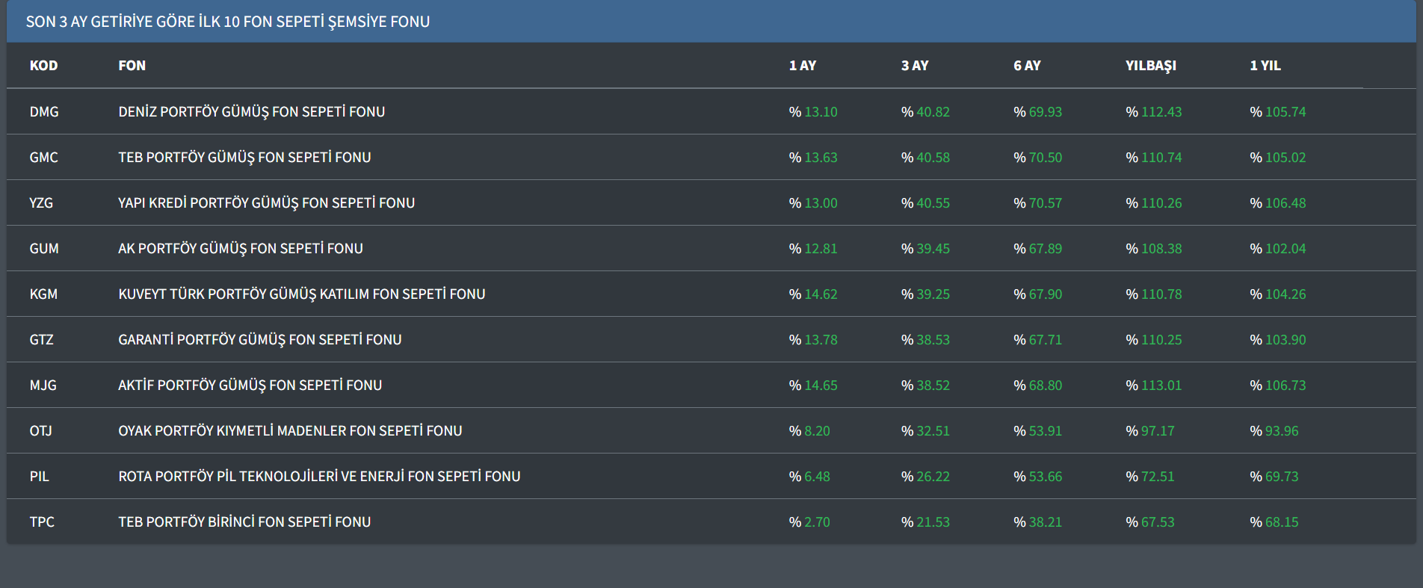Click the DMG fund code

(x=44, y=112)
